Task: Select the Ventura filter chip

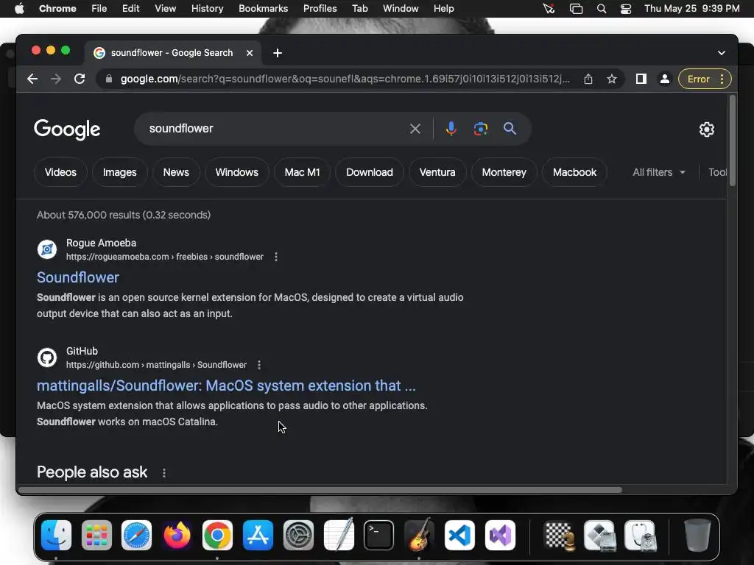Action: [437, 172]
